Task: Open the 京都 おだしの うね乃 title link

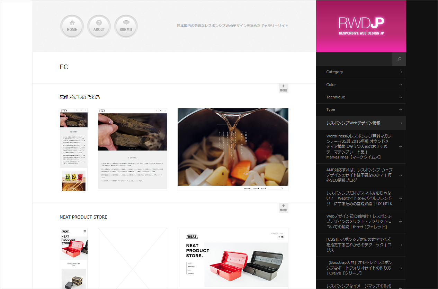Action: (80, 97)
